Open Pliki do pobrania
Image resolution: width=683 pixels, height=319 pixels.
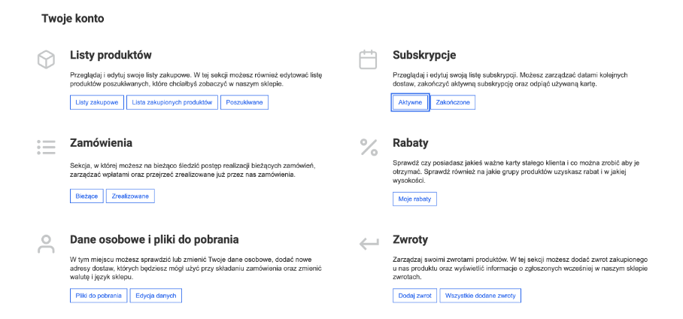point(99,296)
